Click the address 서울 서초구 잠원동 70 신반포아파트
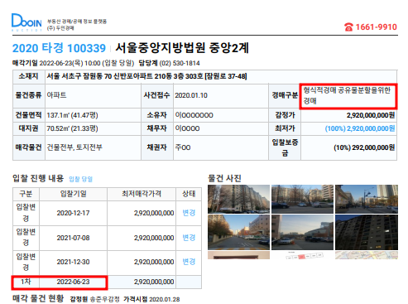 (x=100, y=76)
